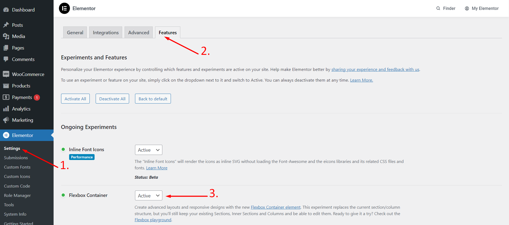Open Tools submenu item
This screenshot has height=225, width=509.
pos(9,205)
